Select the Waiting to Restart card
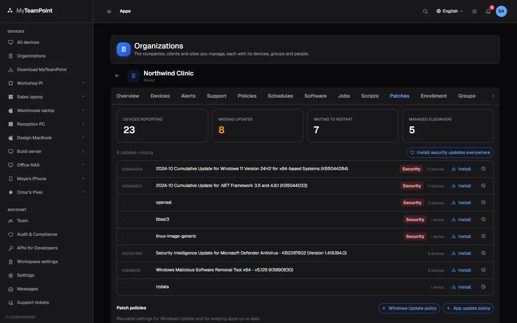 [x=353, y=126]
